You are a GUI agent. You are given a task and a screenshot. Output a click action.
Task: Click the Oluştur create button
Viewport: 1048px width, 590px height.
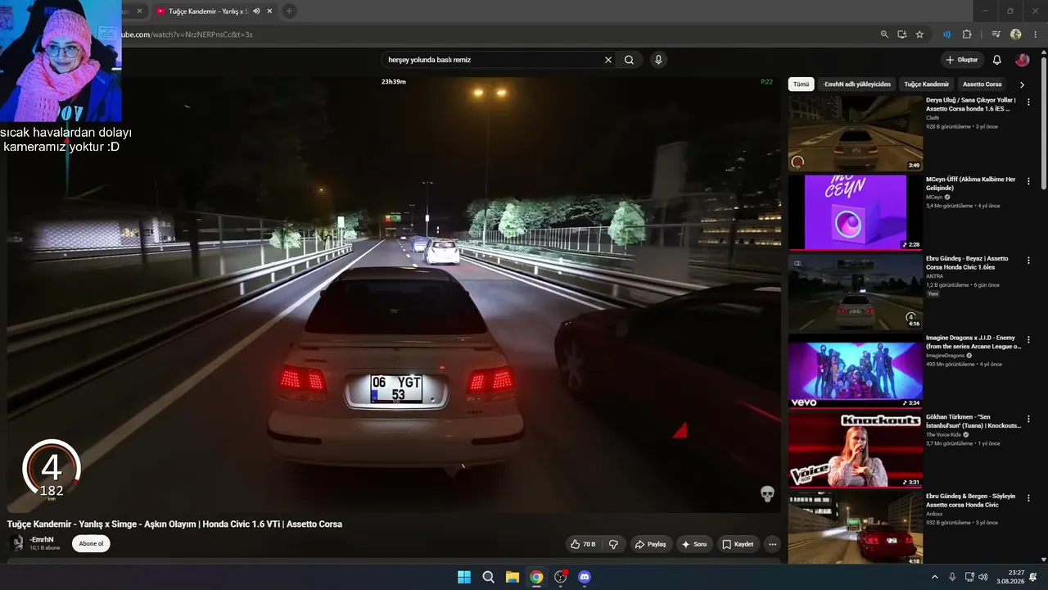tap(962, 60)
